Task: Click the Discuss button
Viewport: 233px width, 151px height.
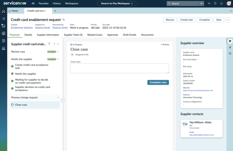Action: click(x=170, y=20)
